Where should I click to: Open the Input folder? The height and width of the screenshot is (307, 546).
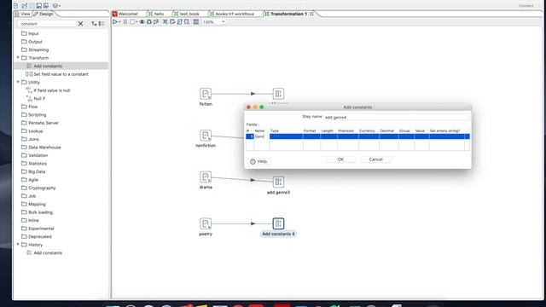[x=30, y=33]
